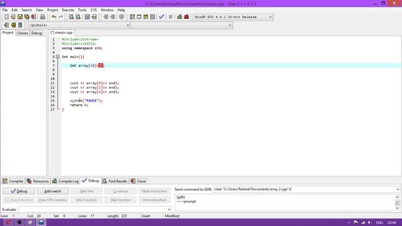Open the Edit menu
The width and height of the screenshot is (402, 226).
(14, 10)
